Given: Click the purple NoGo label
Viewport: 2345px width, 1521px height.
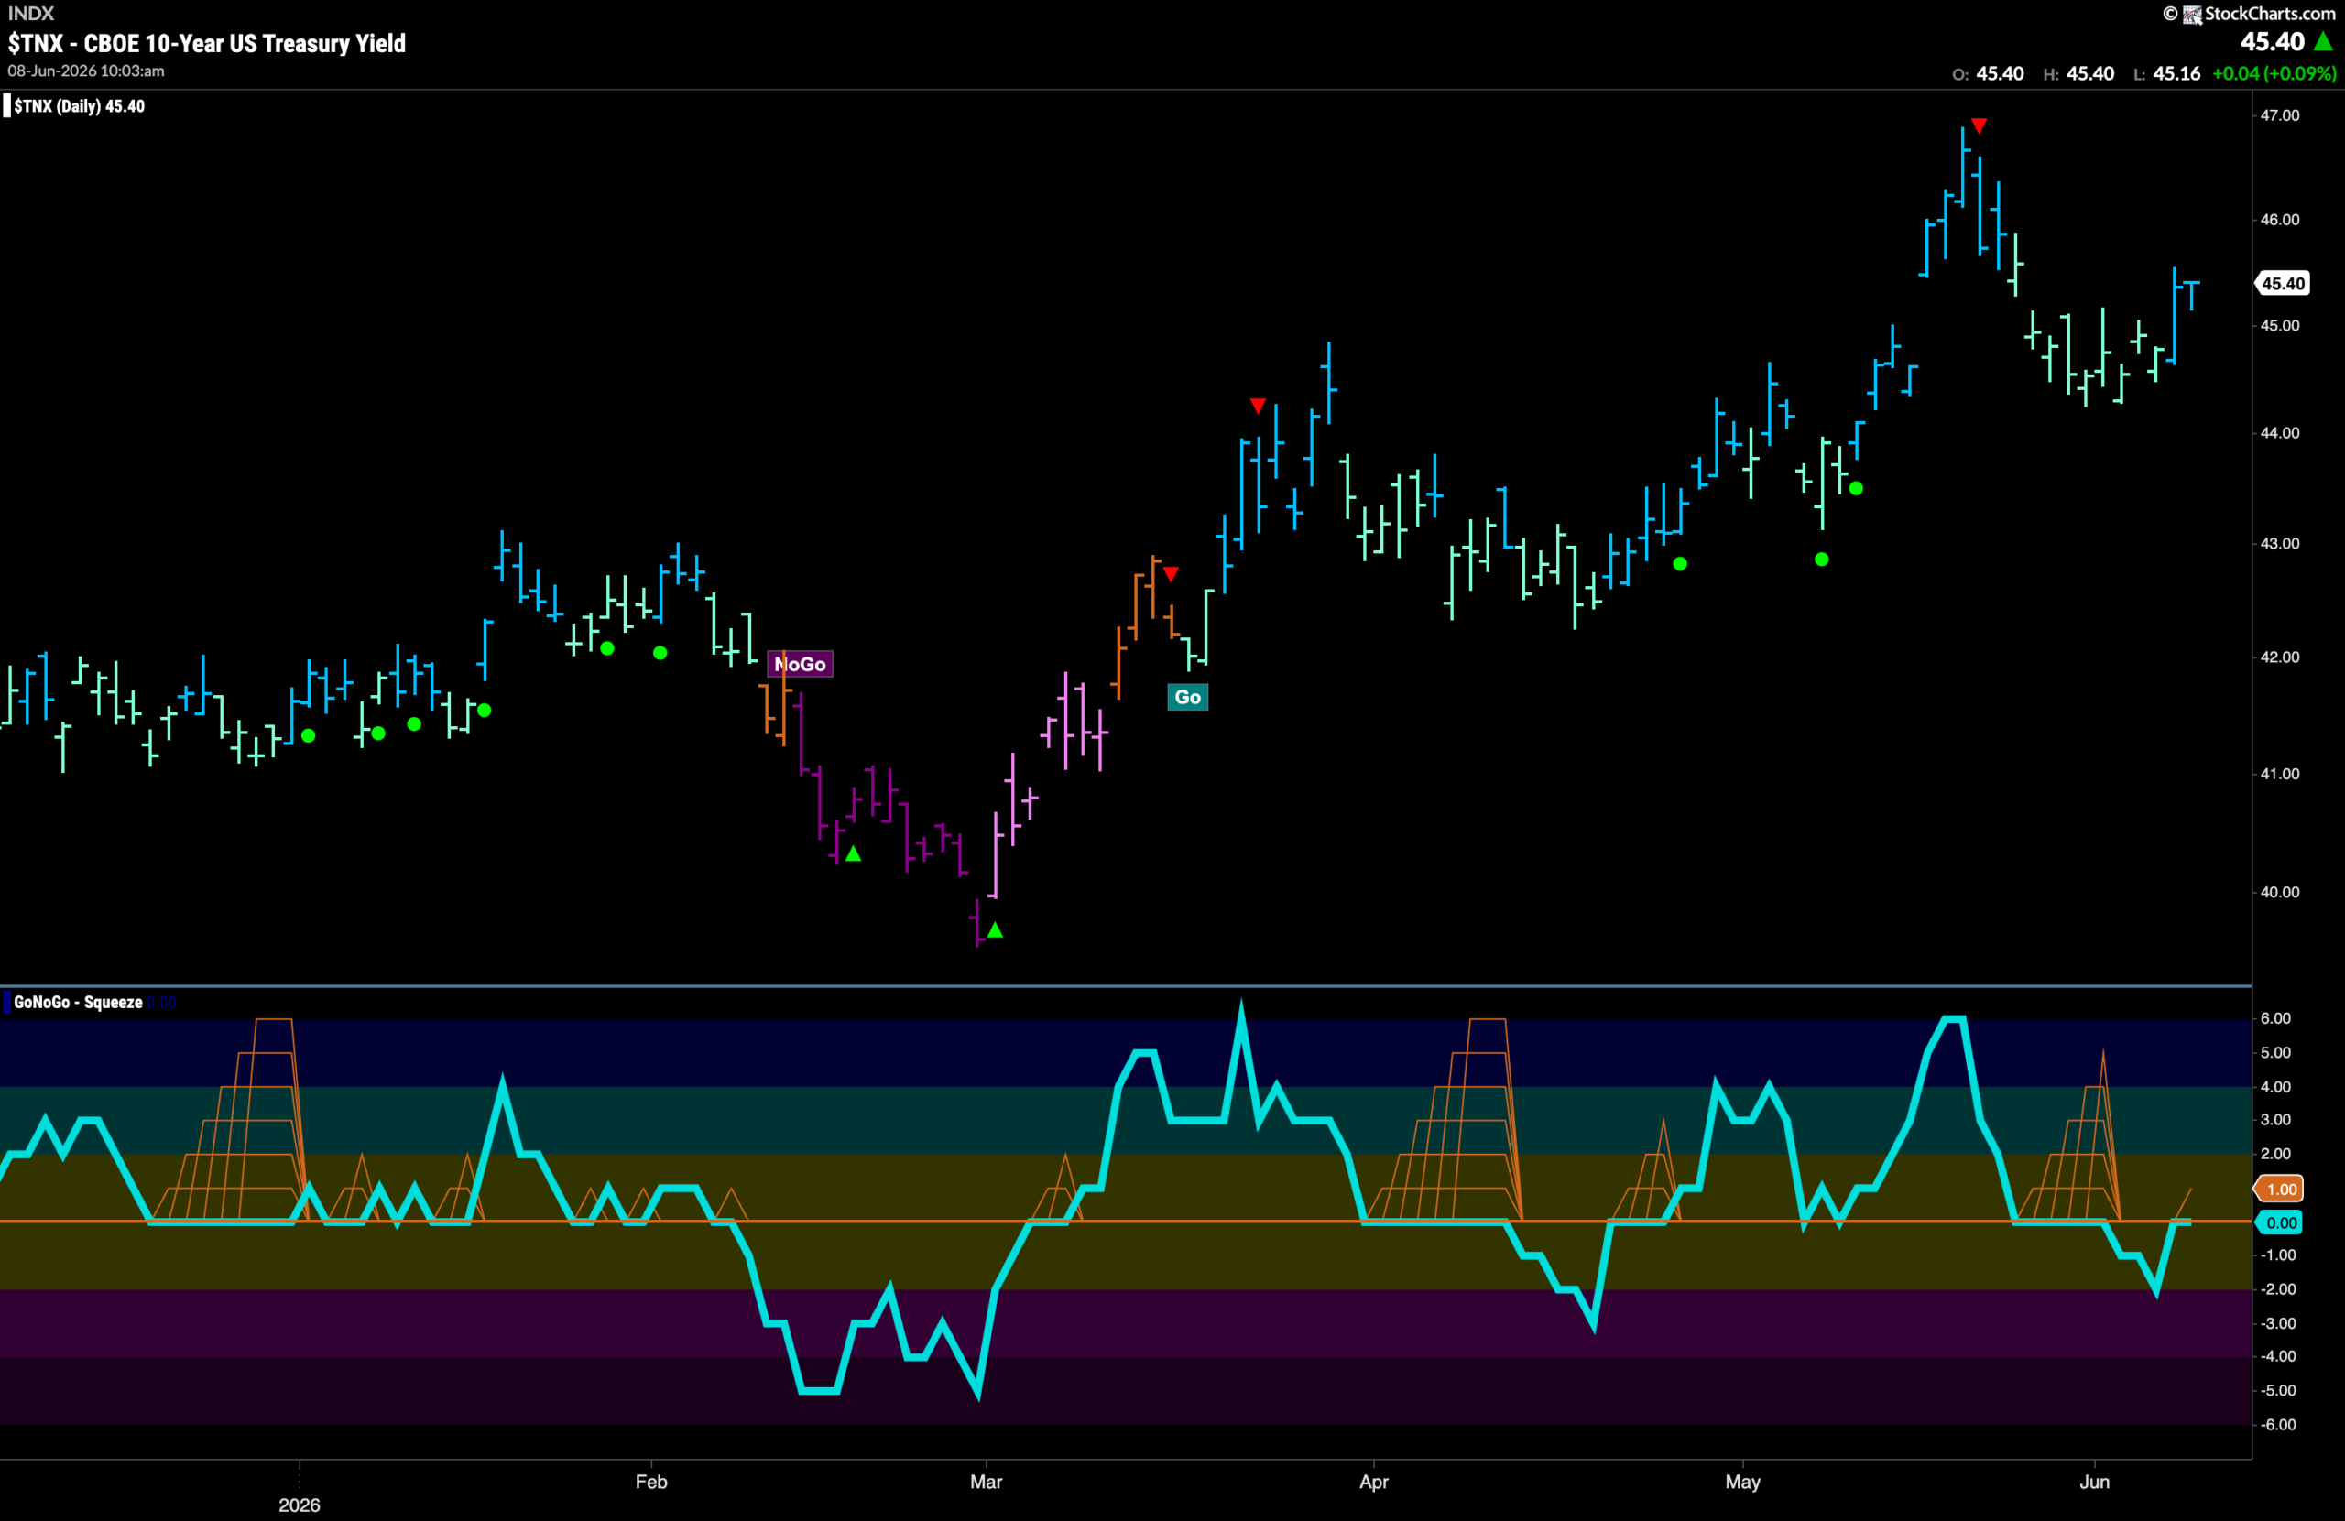Looking at the screenshot, I should 800,664.
